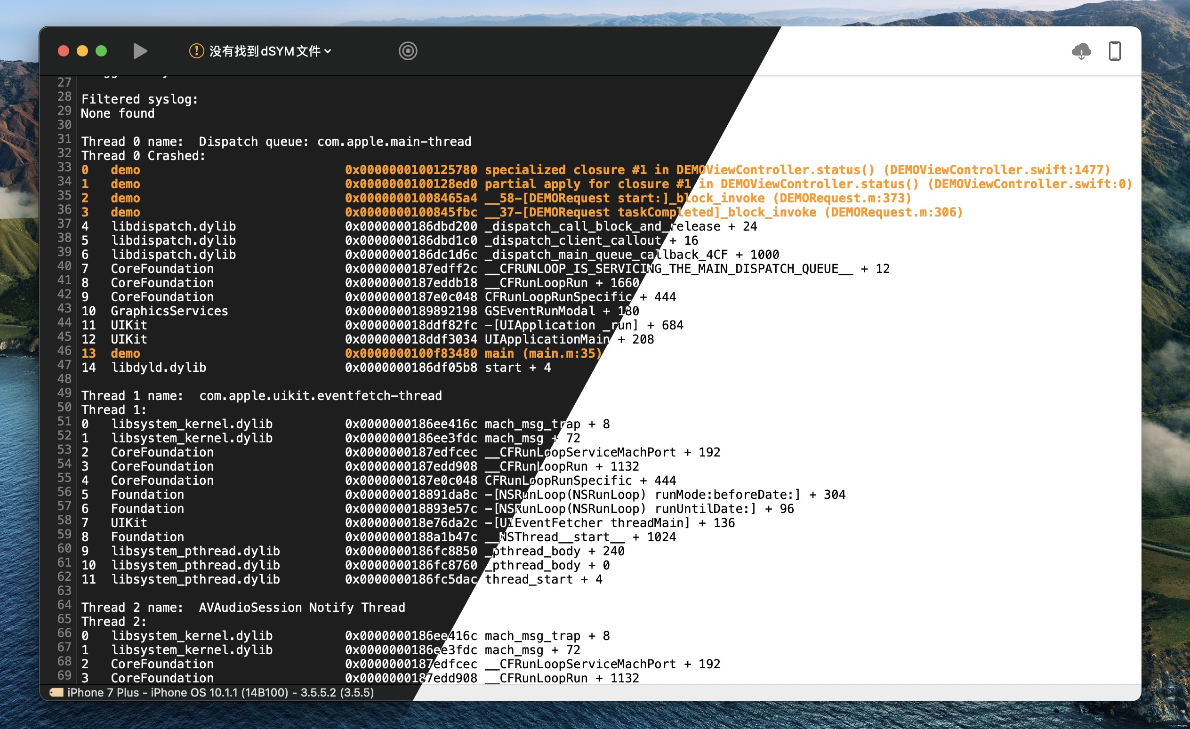Click the play symbolicate button
The width and height of the screenshot is (1190, 729).
(140, 51)
